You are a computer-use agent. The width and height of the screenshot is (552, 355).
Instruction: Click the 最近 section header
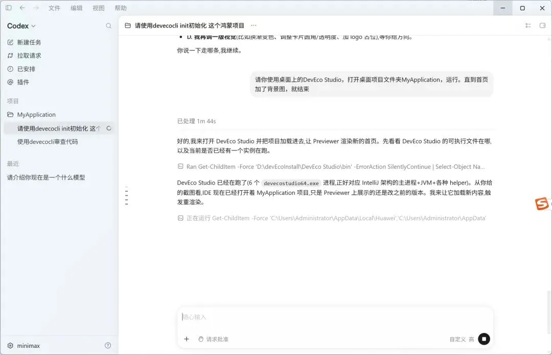[x=13, y=164]
